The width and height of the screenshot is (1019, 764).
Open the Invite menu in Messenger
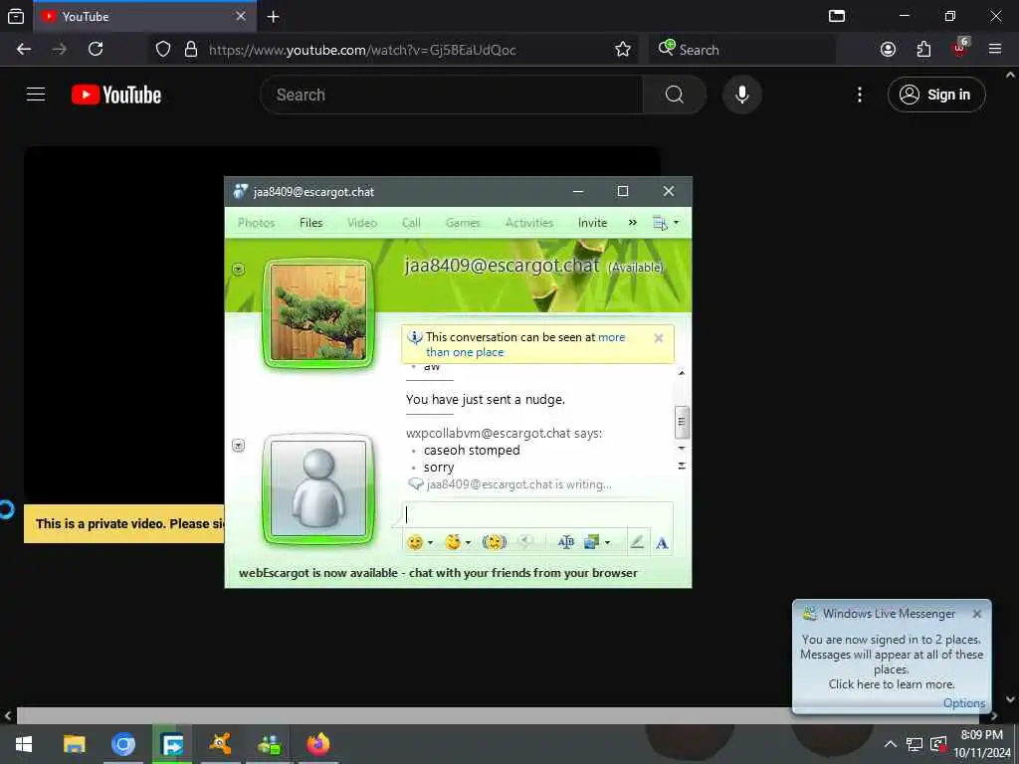(593, 223)
